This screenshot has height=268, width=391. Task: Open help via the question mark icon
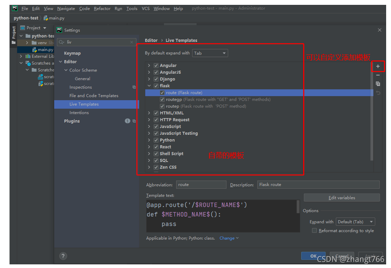[63, 256]
